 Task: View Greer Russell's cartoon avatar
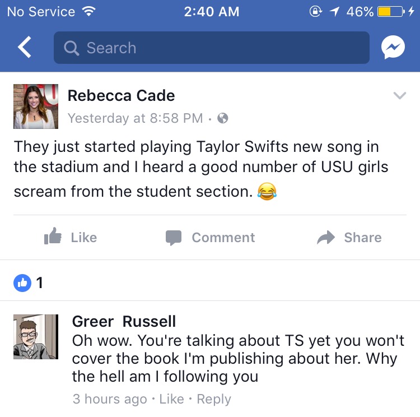tap(36, 337)
